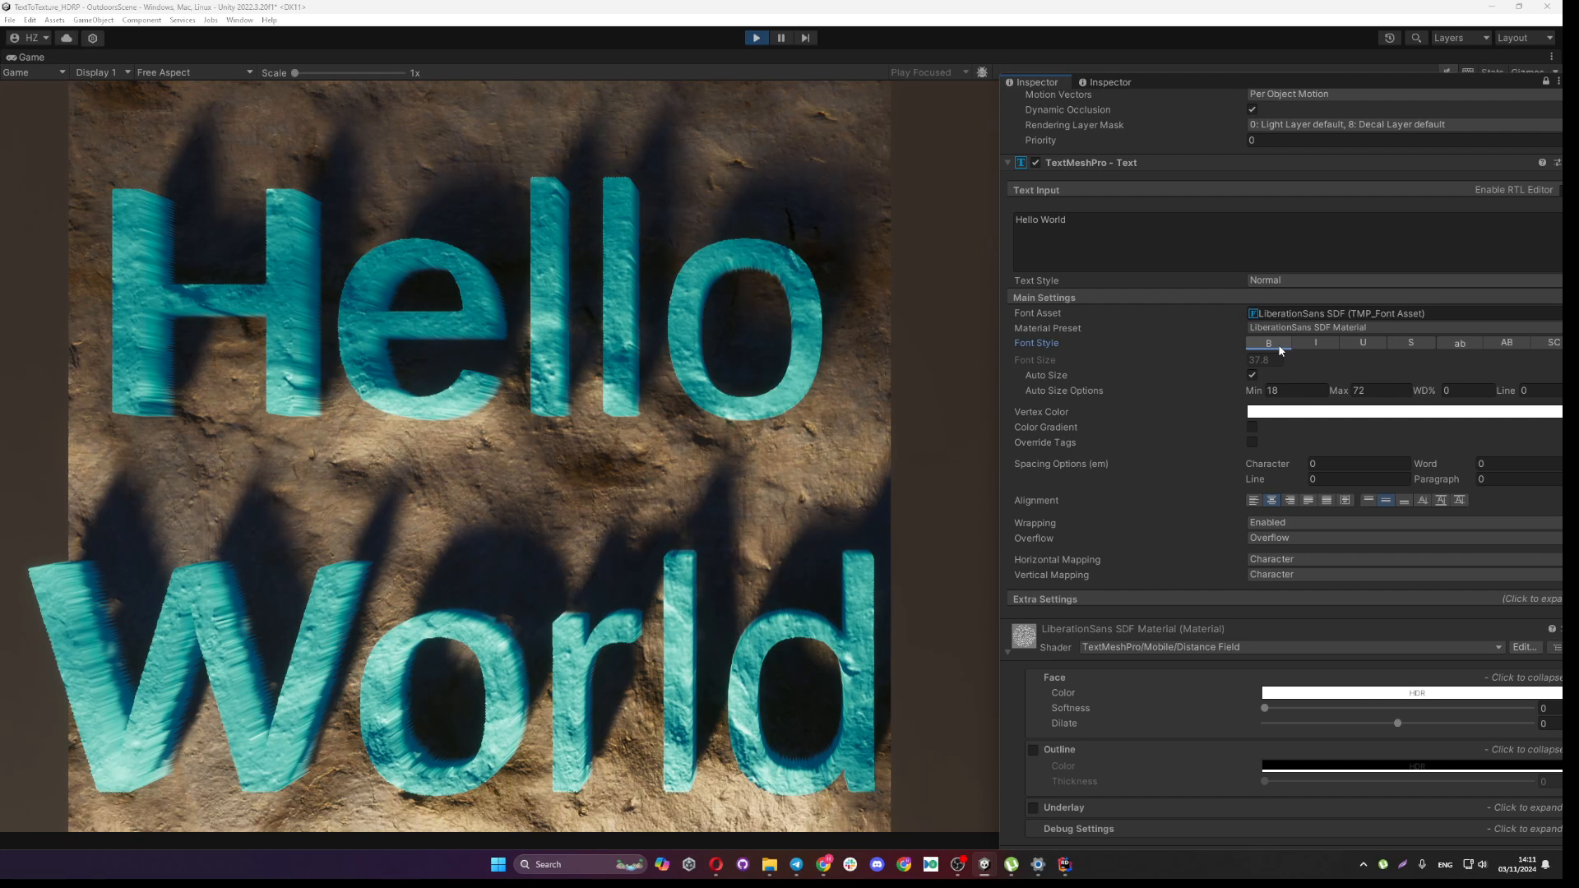Open the Undo History icon
This screenshot has height=888, width=1579.
[x=1390, y=38]
